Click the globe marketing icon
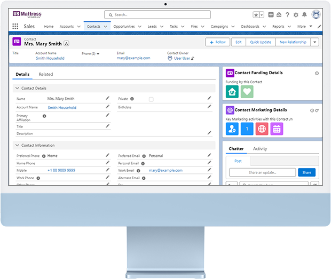 (262, 129)
